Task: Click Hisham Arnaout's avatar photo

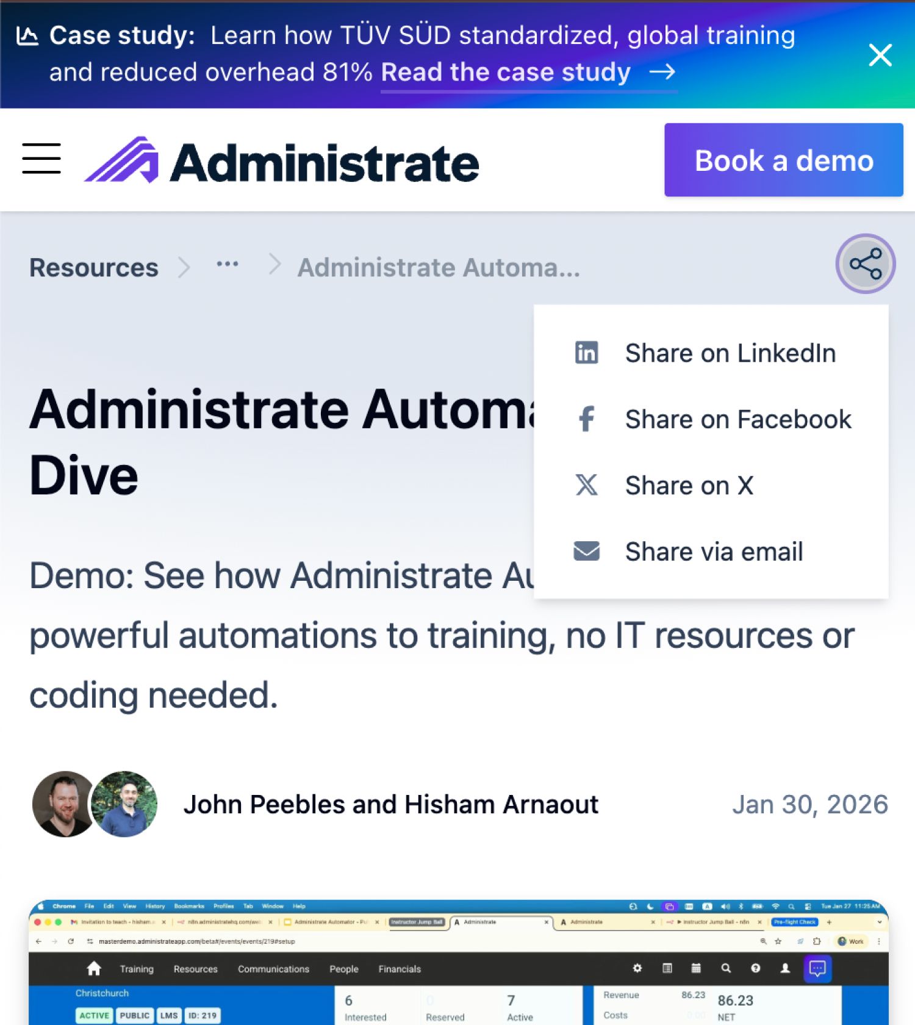Action: point(124,804)
